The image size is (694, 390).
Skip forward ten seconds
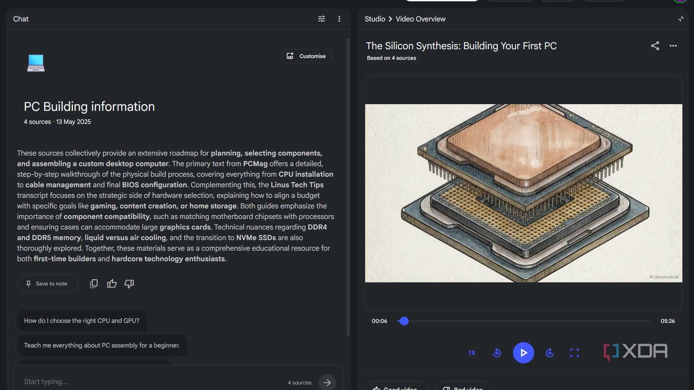pyautogui.click(x=550, y=353)
